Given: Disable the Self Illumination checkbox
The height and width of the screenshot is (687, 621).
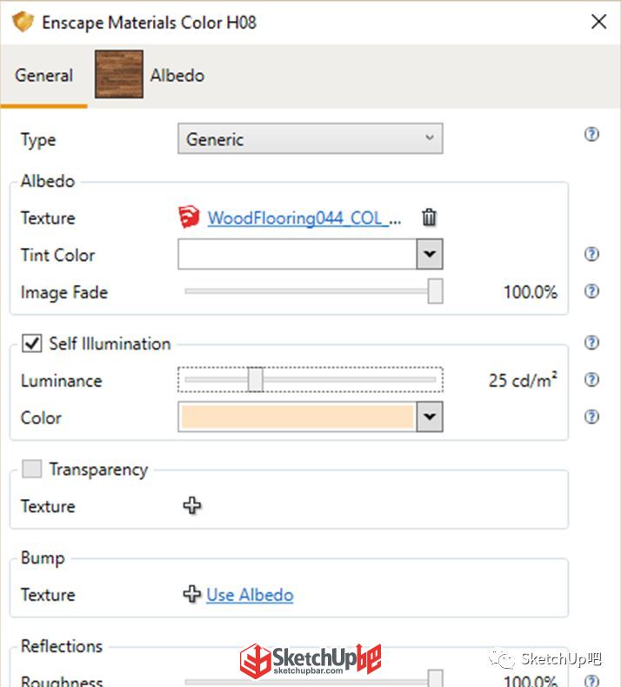Looking at the screenshot, I should [x=32, y=343].
